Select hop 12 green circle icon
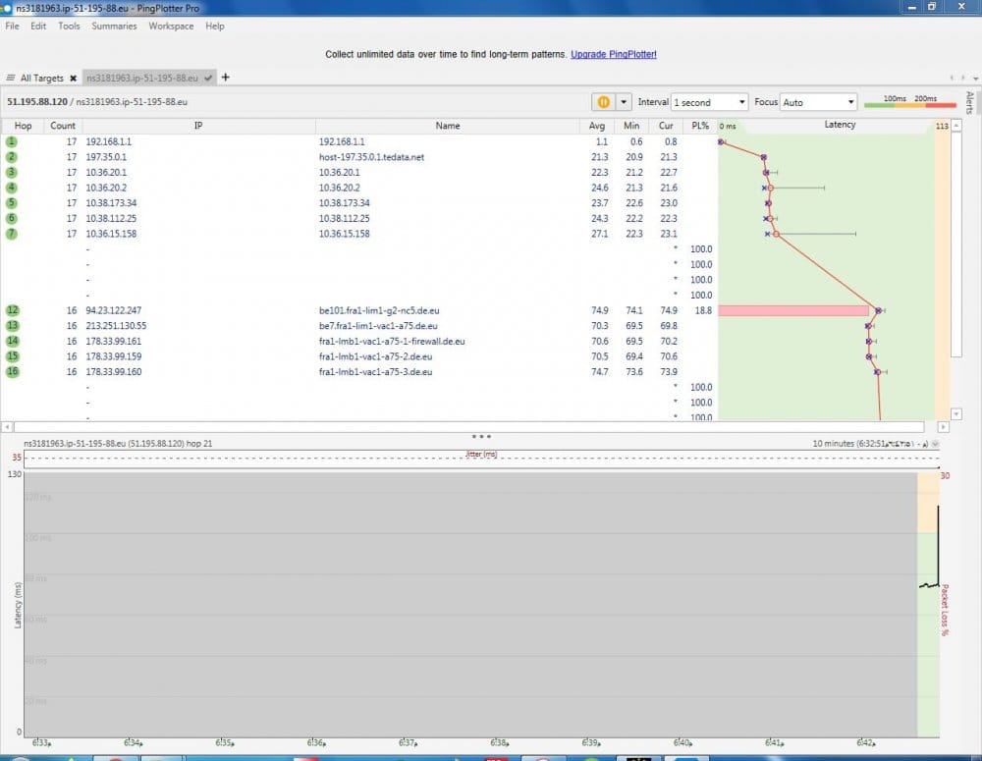Screen dimensions: 982x761 13,310
